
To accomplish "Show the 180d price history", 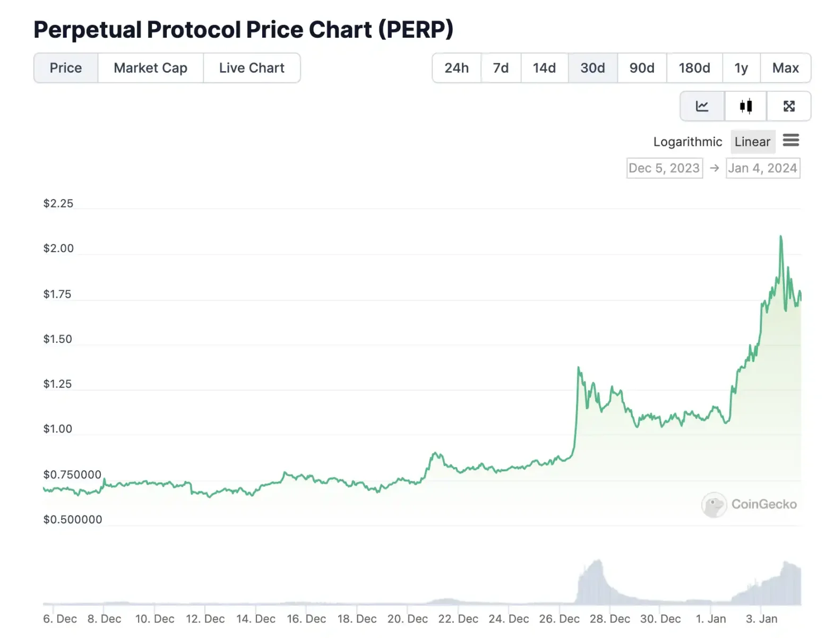I will (694, 68).
